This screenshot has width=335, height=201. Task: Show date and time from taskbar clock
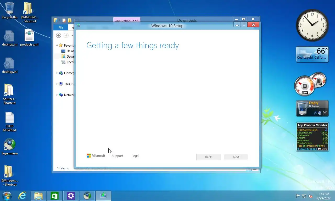point(323,196)
